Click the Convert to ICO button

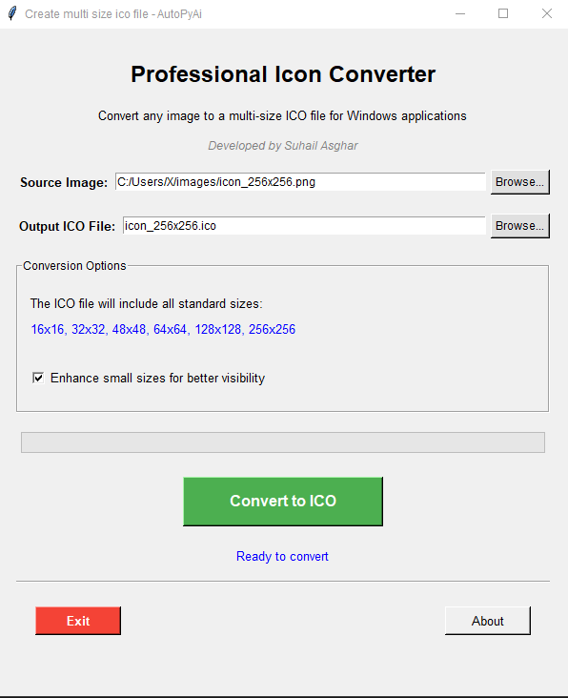283,502
